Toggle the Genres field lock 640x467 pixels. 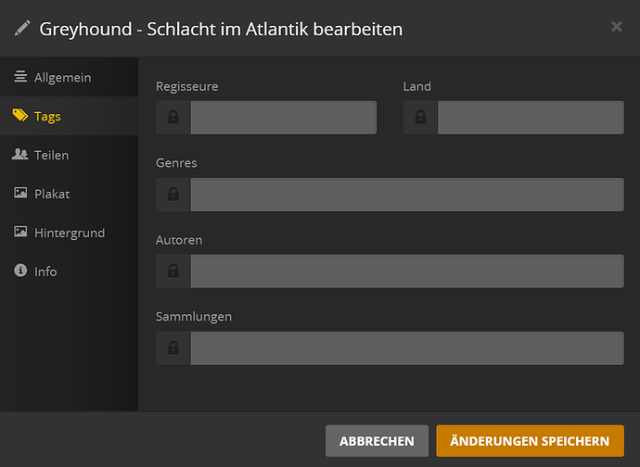173,195
